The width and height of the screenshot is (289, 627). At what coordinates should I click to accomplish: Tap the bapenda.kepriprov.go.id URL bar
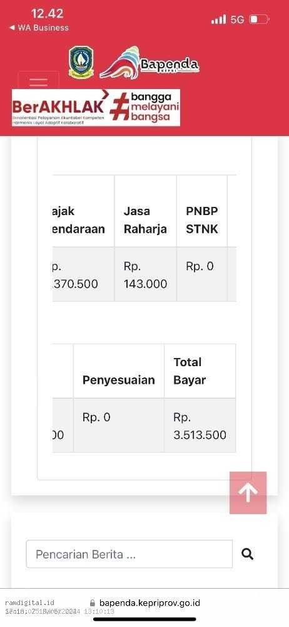144,603
